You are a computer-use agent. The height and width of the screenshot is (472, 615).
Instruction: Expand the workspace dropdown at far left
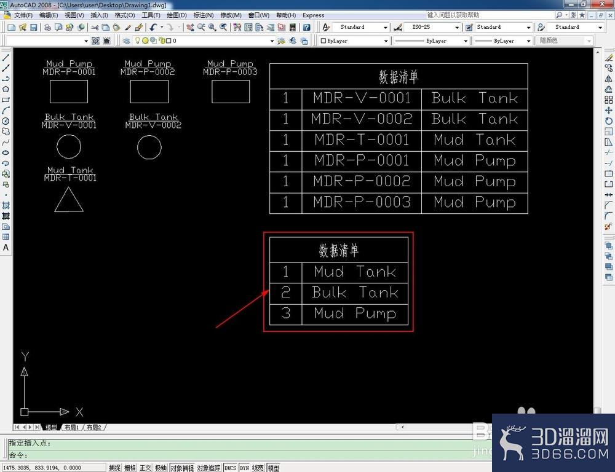pos(86,41)
